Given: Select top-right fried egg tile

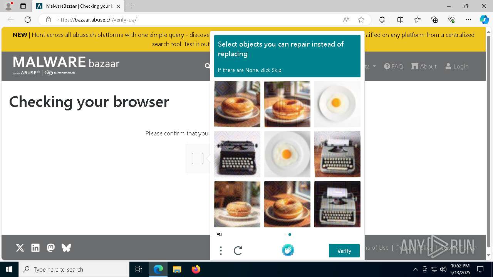Looking at the screenshot, I should [x=337, y=104].
